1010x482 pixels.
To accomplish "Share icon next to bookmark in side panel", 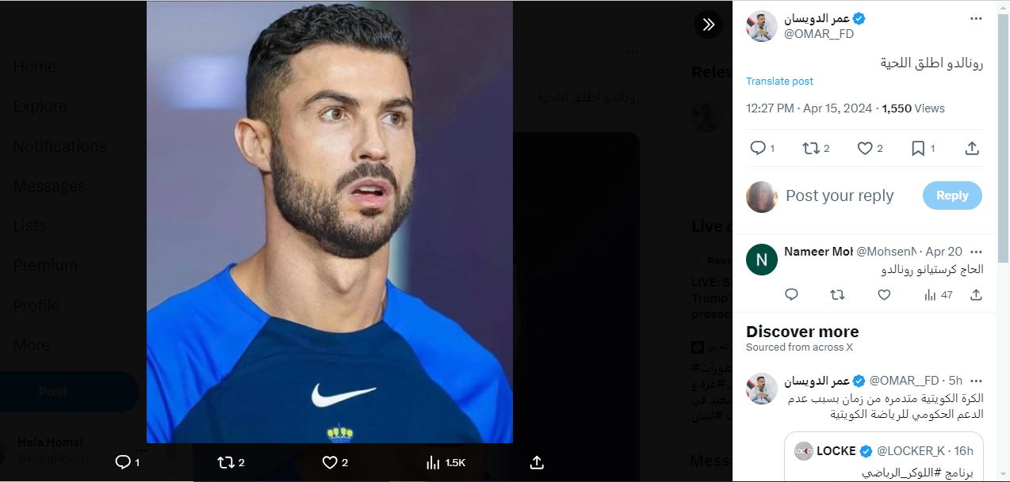I will point(972,148).
